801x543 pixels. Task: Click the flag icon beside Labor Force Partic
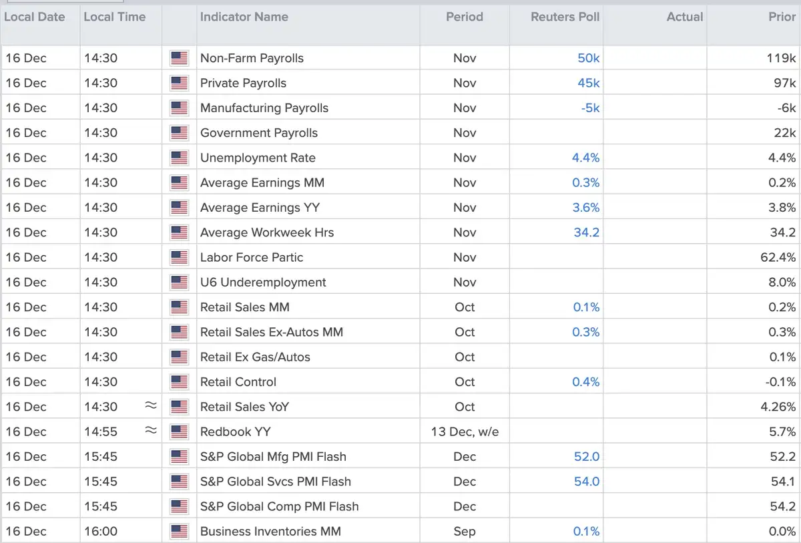[179, 257]
